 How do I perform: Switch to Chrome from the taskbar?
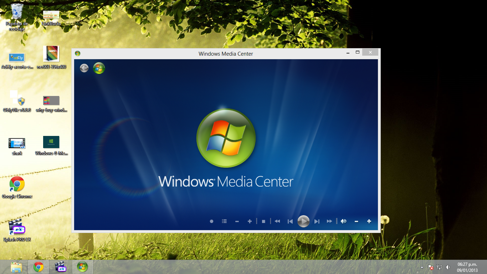click(x=39, y=267)
